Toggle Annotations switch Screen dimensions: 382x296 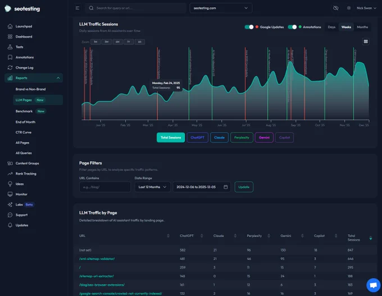click(292, 27)
